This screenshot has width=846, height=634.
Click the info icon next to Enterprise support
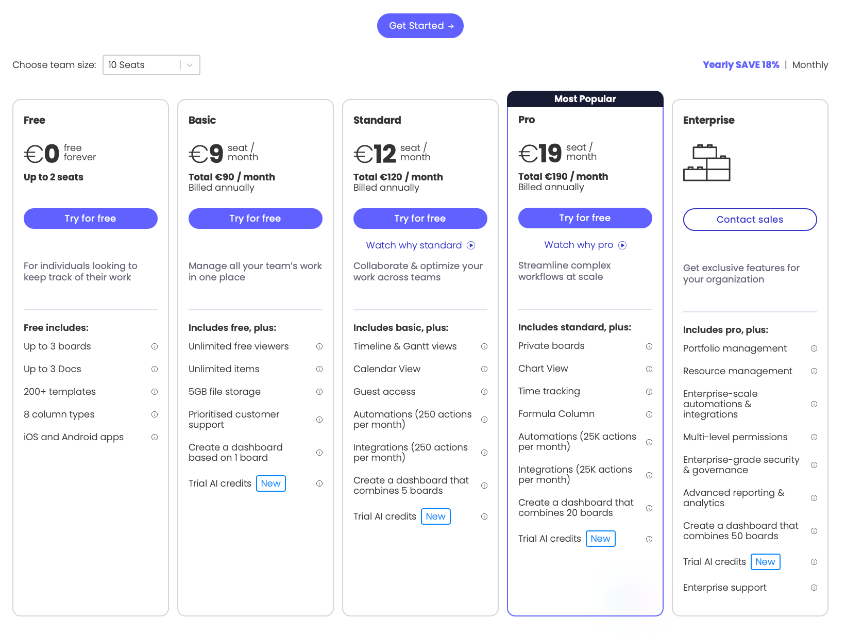(814, 588)
